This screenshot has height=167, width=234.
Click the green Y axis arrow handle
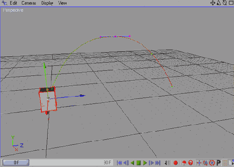tap(45, 65)
